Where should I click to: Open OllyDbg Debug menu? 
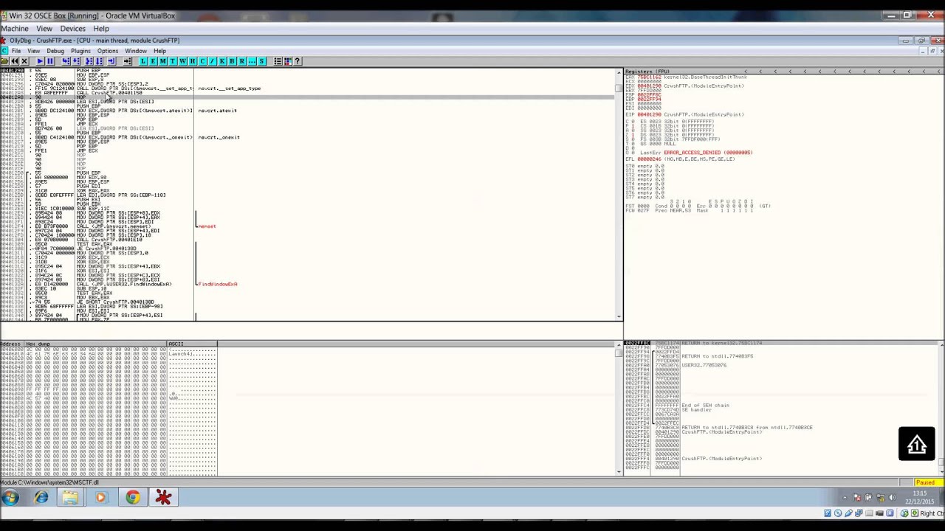click(55, 51)
